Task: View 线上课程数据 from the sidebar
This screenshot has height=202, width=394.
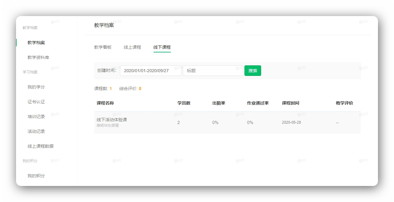Action: click(x=40, y=146)
